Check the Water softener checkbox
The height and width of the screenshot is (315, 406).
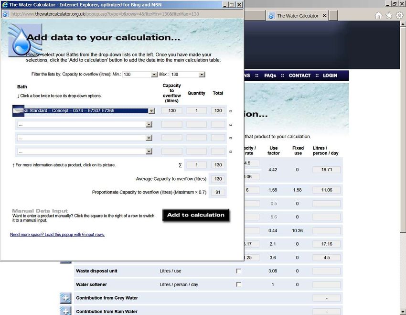coord(238,284)
